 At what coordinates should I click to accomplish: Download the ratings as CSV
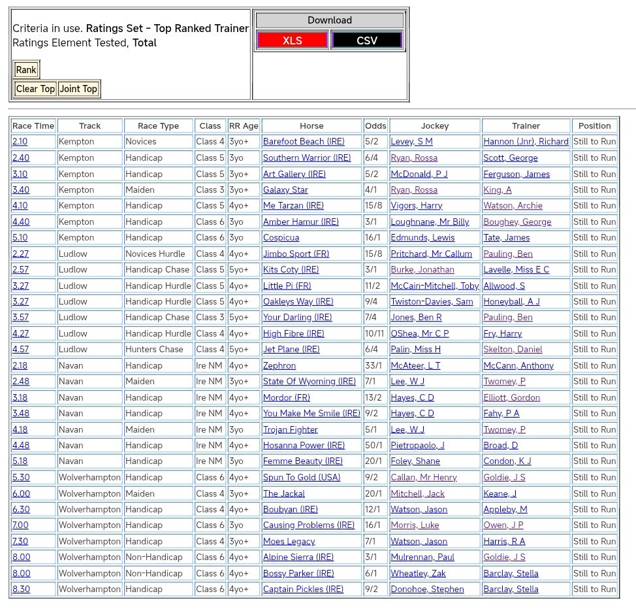tap(366, 41)
